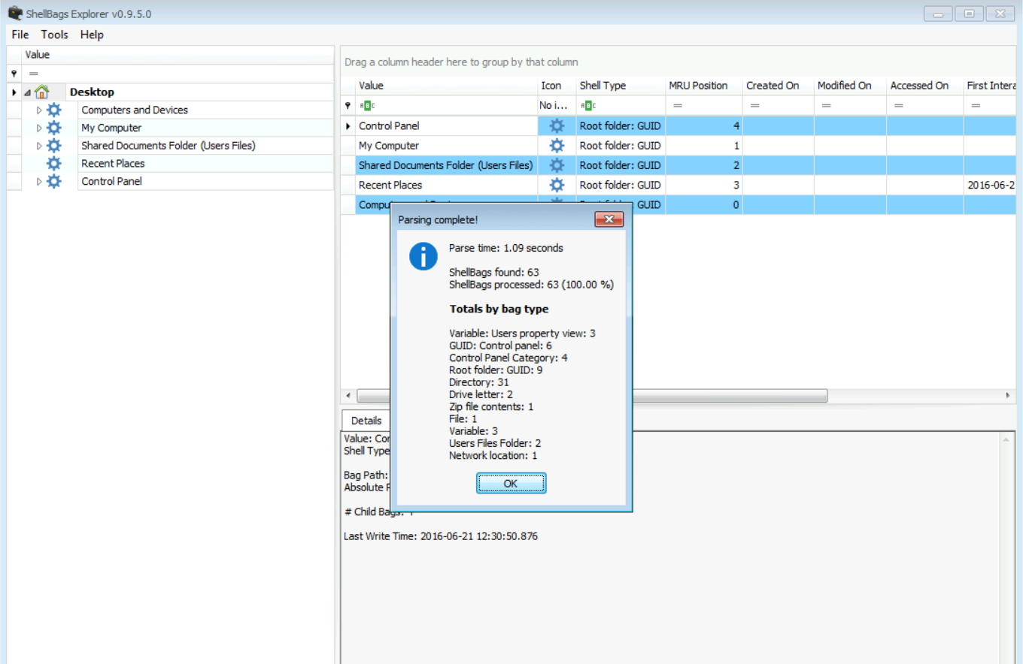Viewport: 1023px width, 664px height.
Task: Expand the Control Panel tree node
Action: coord(39,182)
